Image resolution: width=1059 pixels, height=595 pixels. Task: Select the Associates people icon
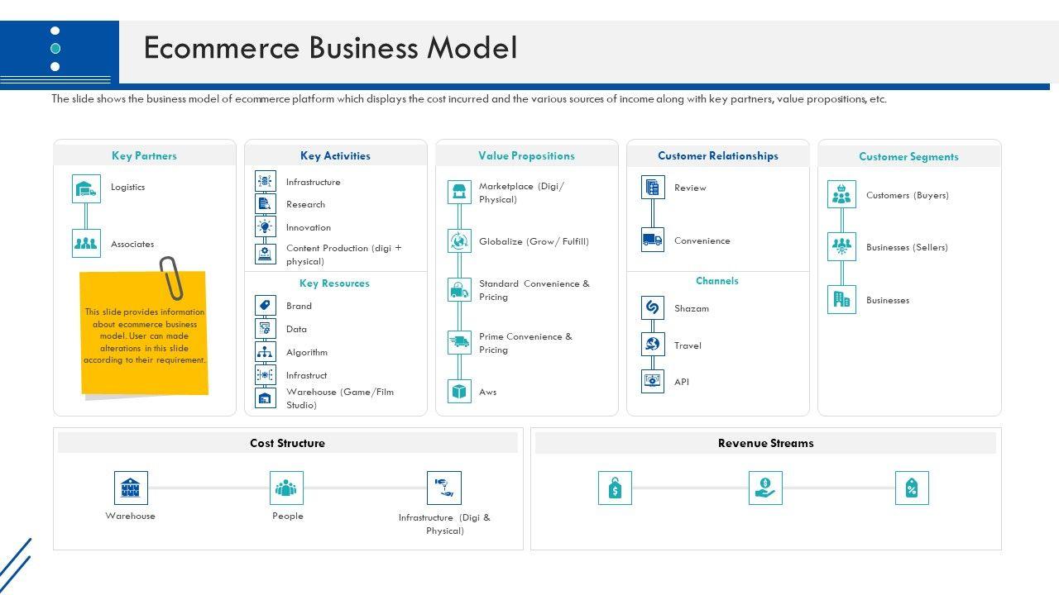tap(86, 244)
